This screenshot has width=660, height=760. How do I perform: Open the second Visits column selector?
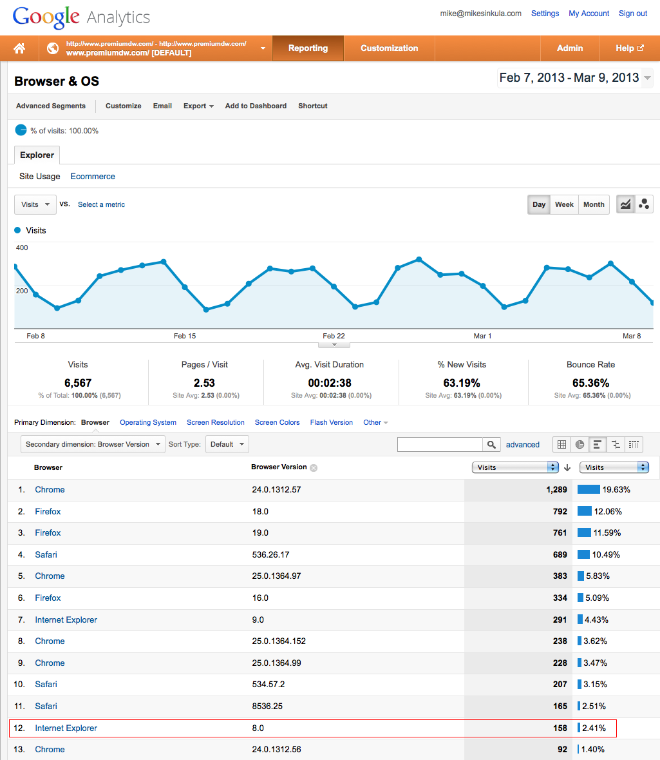coord(614,467)
